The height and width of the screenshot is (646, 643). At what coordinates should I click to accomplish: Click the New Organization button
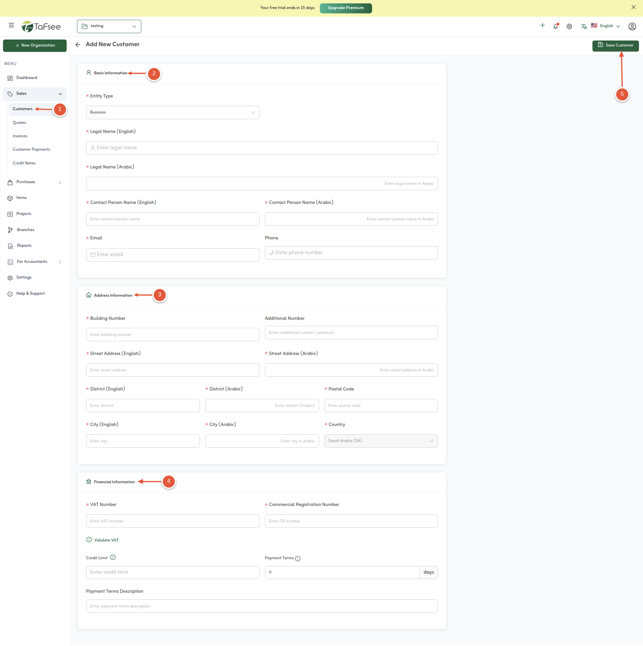[35, 46]
